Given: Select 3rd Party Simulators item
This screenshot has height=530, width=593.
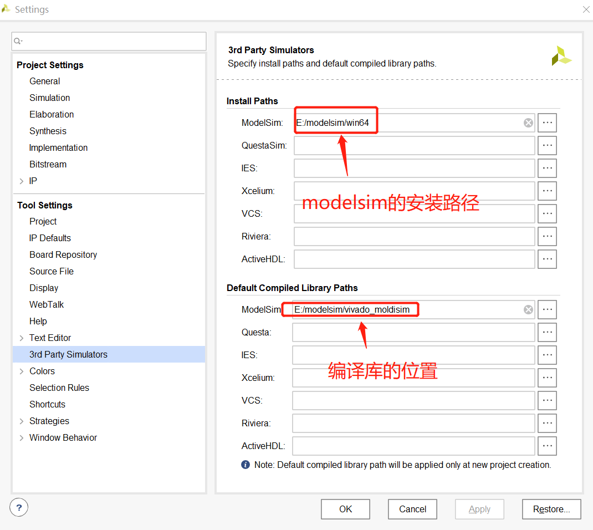Looking at the screenshot, I should click(109, 354).
